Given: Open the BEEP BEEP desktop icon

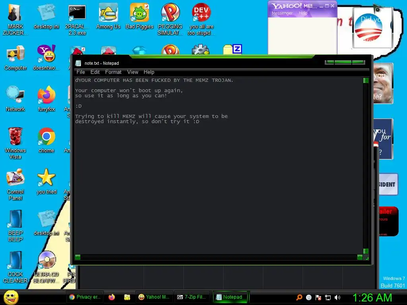Looking at the screenshot, I should pyautogui.click(x=16, y=226).
